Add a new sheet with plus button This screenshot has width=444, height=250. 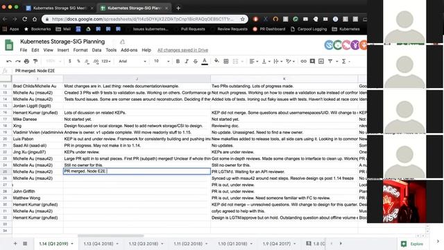[15, 244]
